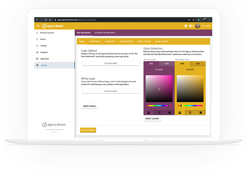247x172 pixels.
Task: Click secondary color hex value #e3b220
Action: pos(190,70)
